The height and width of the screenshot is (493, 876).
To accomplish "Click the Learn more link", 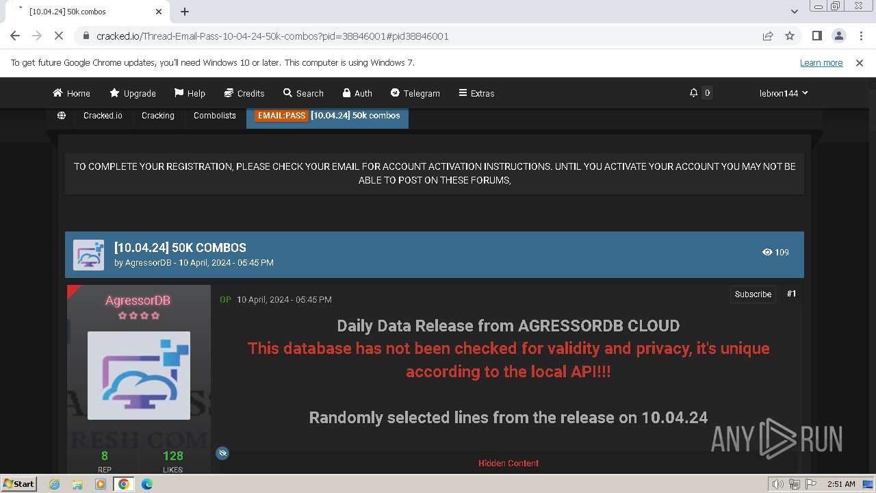I will 821,62.
